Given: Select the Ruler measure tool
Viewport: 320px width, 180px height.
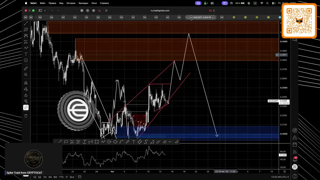Looking at the screenshot, I should 26,68.
